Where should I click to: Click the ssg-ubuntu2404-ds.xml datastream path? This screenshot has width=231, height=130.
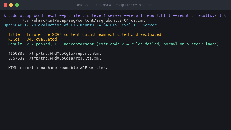[x=84, y=20]
